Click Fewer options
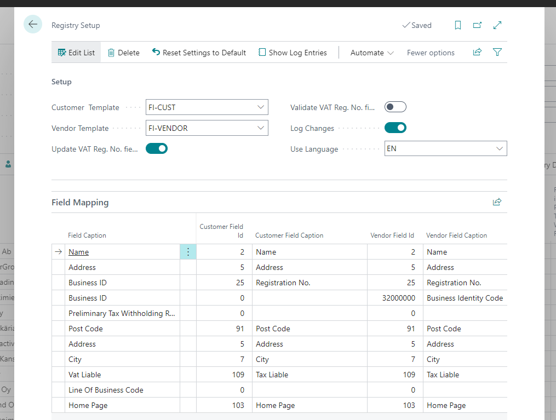 431,52
